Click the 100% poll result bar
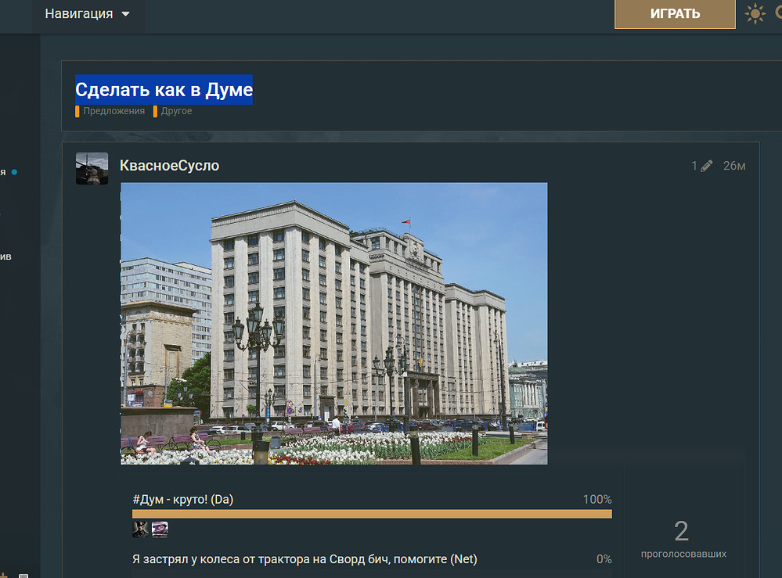782x578 pixels. (372, 514)
